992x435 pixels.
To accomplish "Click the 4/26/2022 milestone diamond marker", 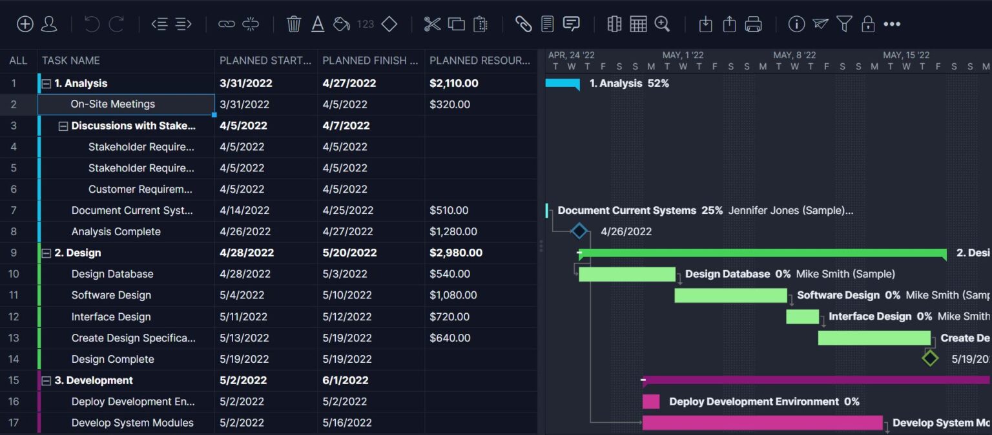I will 579,231.
